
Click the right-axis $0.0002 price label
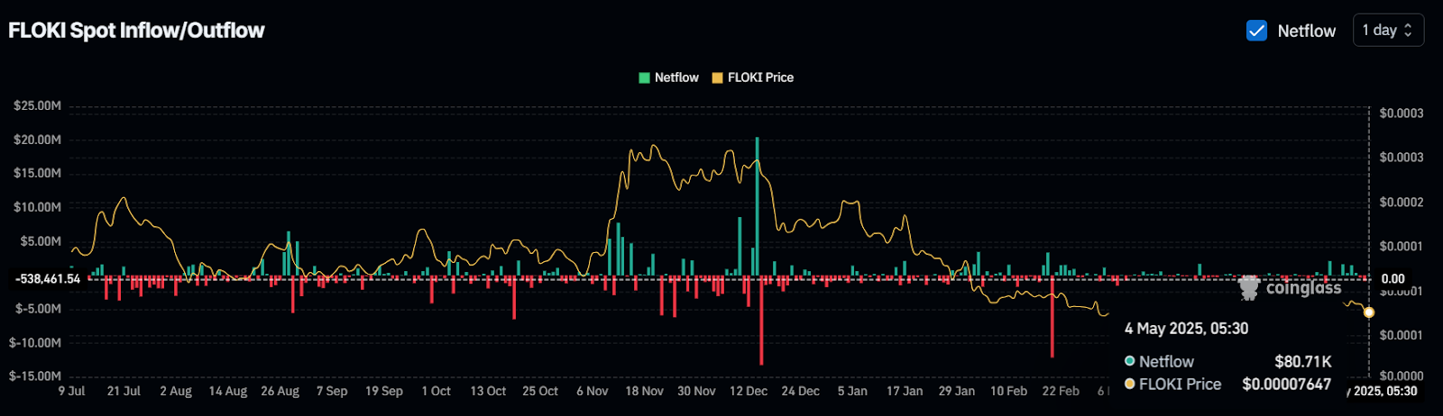pos(1402,203)
